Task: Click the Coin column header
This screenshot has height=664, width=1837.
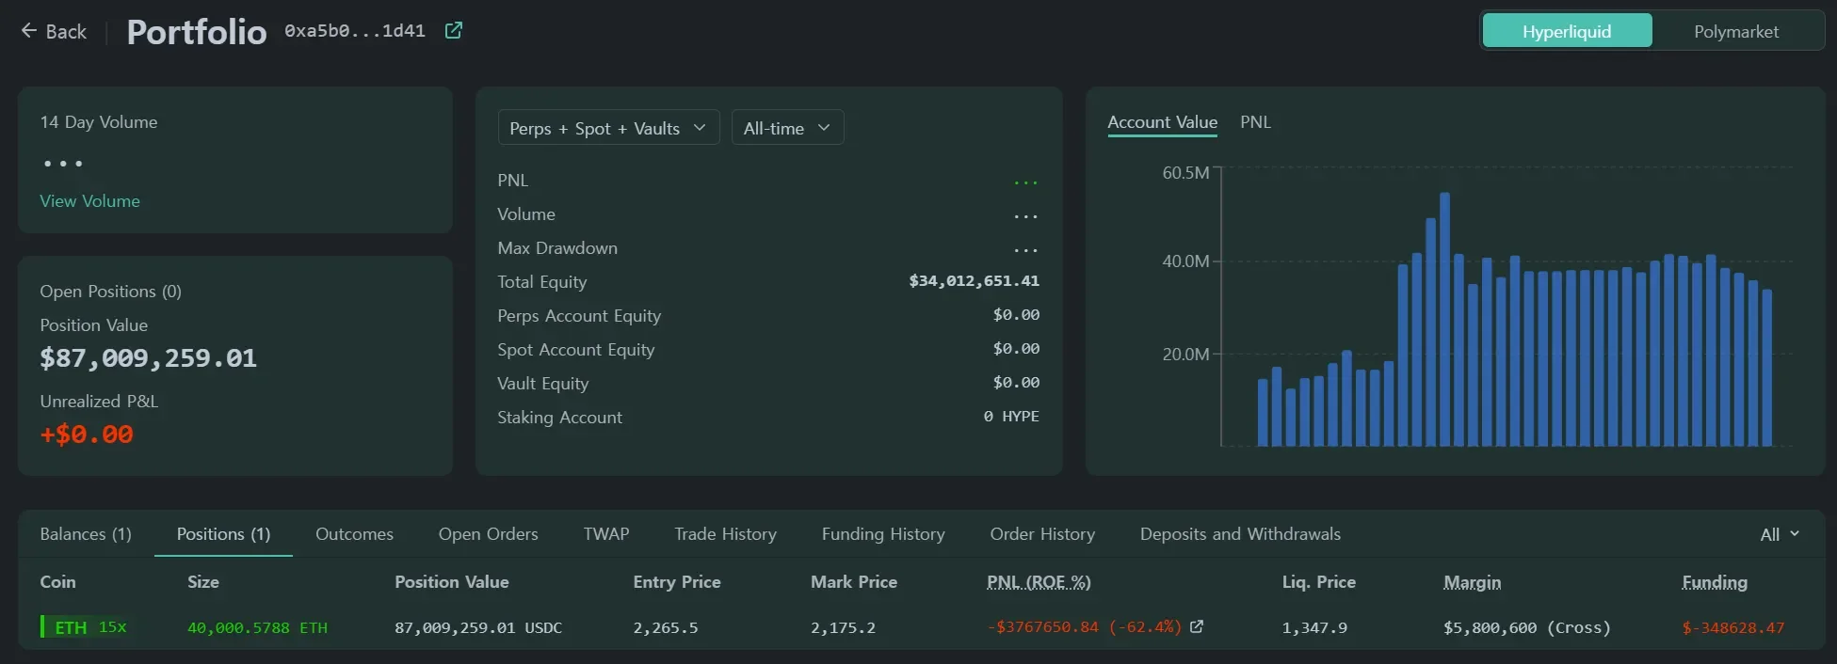Action: tap(57, 582)
